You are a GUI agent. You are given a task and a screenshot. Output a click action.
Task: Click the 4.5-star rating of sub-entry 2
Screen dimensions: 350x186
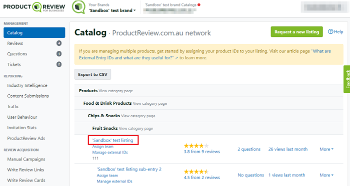(x=196, y=172)
